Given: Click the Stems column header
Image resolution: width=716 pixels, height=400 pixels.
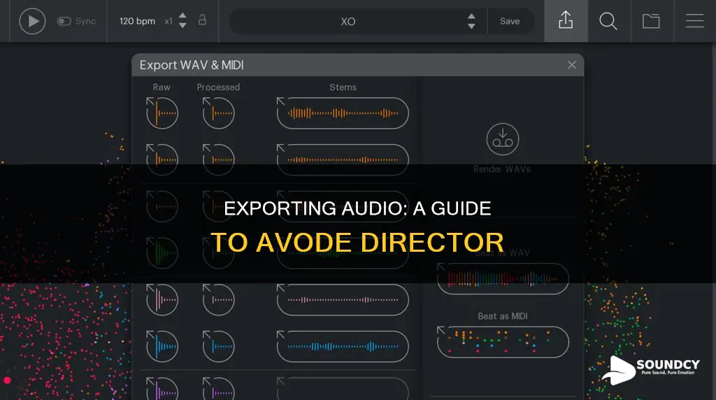Looking at the screenshot, I should 343,87.
